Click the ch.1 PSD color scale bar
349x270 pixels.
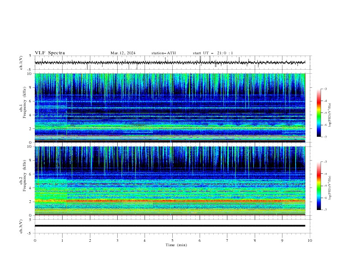[319, 113]
